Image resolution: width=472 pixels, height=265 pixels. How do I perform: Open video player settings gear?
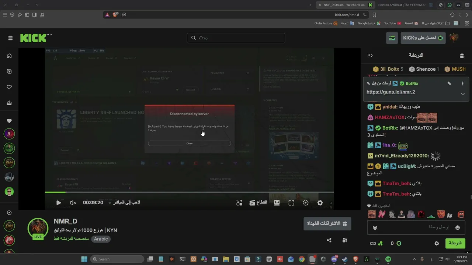(x=320, y=202)
